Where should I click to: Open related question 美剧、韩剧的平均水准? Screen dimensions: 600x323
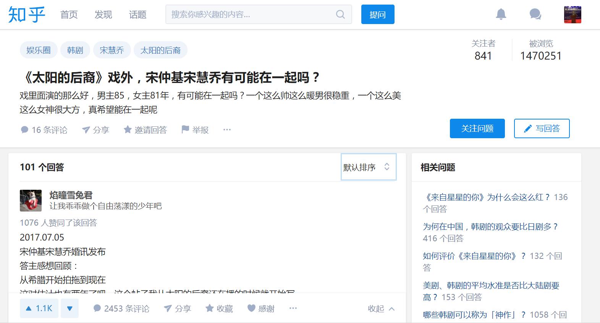(491, 291)
